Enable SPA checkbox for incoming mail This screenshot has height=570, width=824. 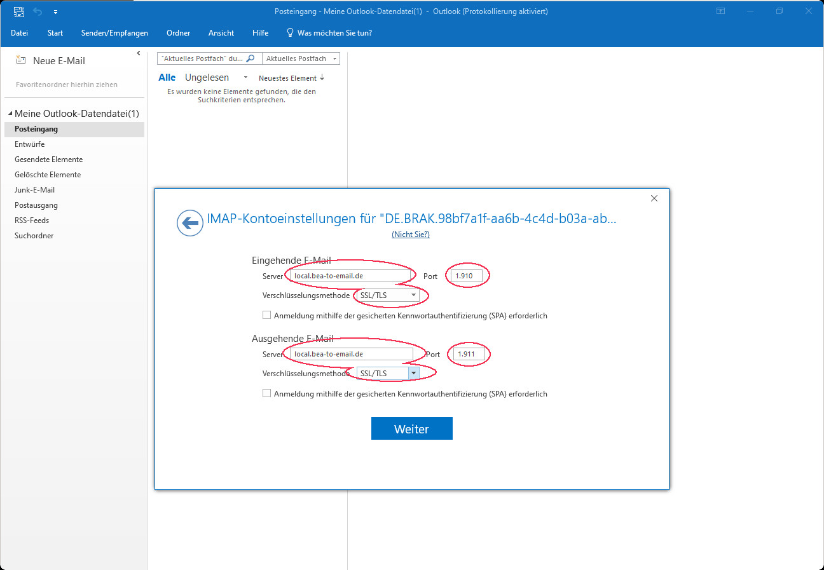click(x=267, y=315)
